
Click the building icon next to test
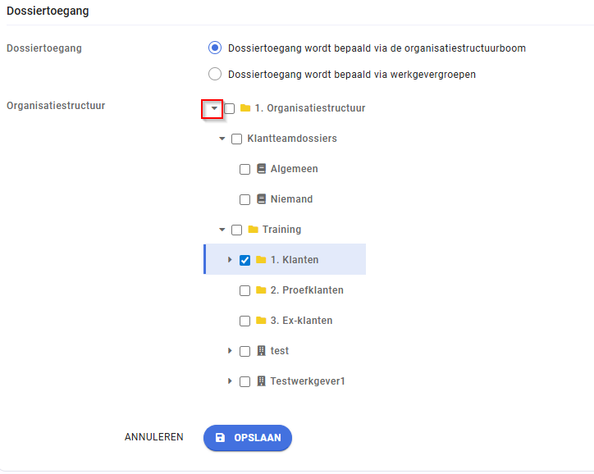point(262,350)
